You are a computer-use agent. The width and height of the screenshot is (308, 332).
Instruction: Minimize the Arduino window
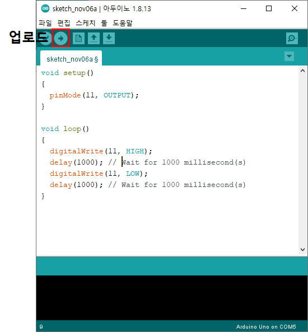tap(244, 9)
